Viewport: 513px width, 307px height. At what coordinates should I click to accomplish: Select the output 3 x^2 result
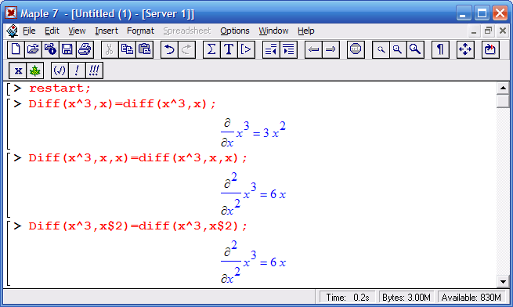(274, 130)
